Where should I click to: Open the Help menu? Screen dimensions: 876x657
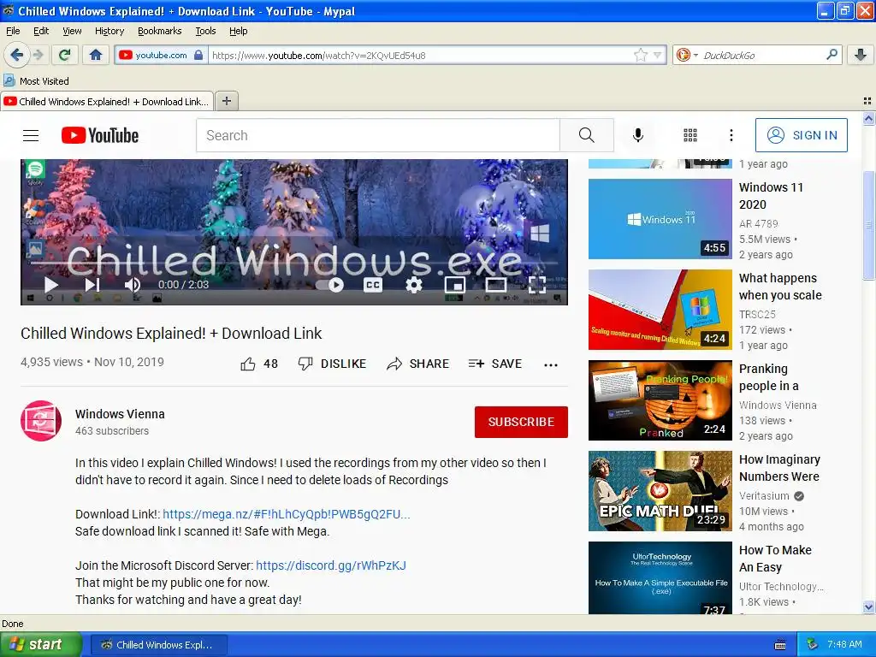point(238,31)
